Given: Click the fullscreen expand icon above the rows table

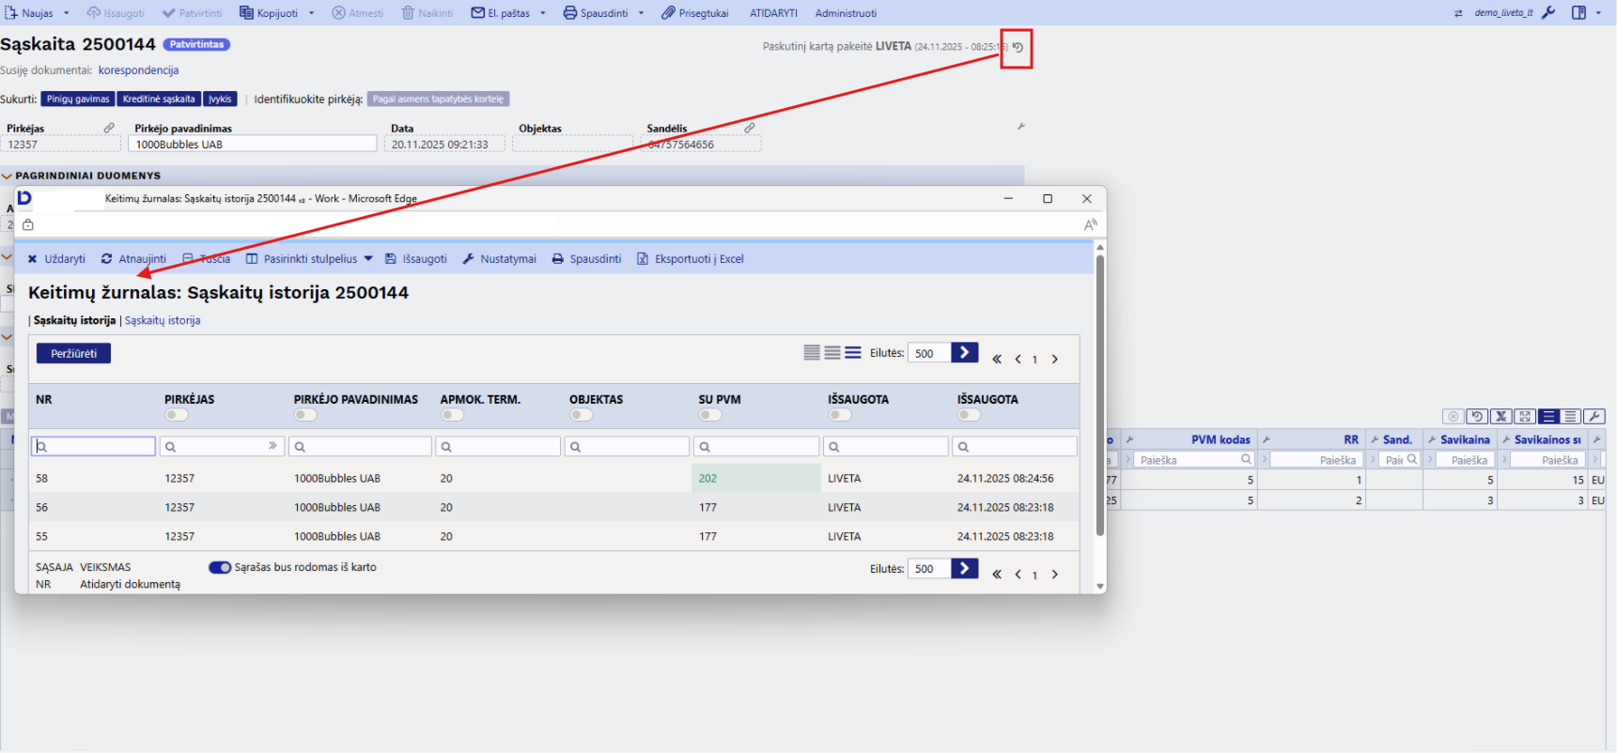Looking at the screenshot, I should click(1525, 417).
